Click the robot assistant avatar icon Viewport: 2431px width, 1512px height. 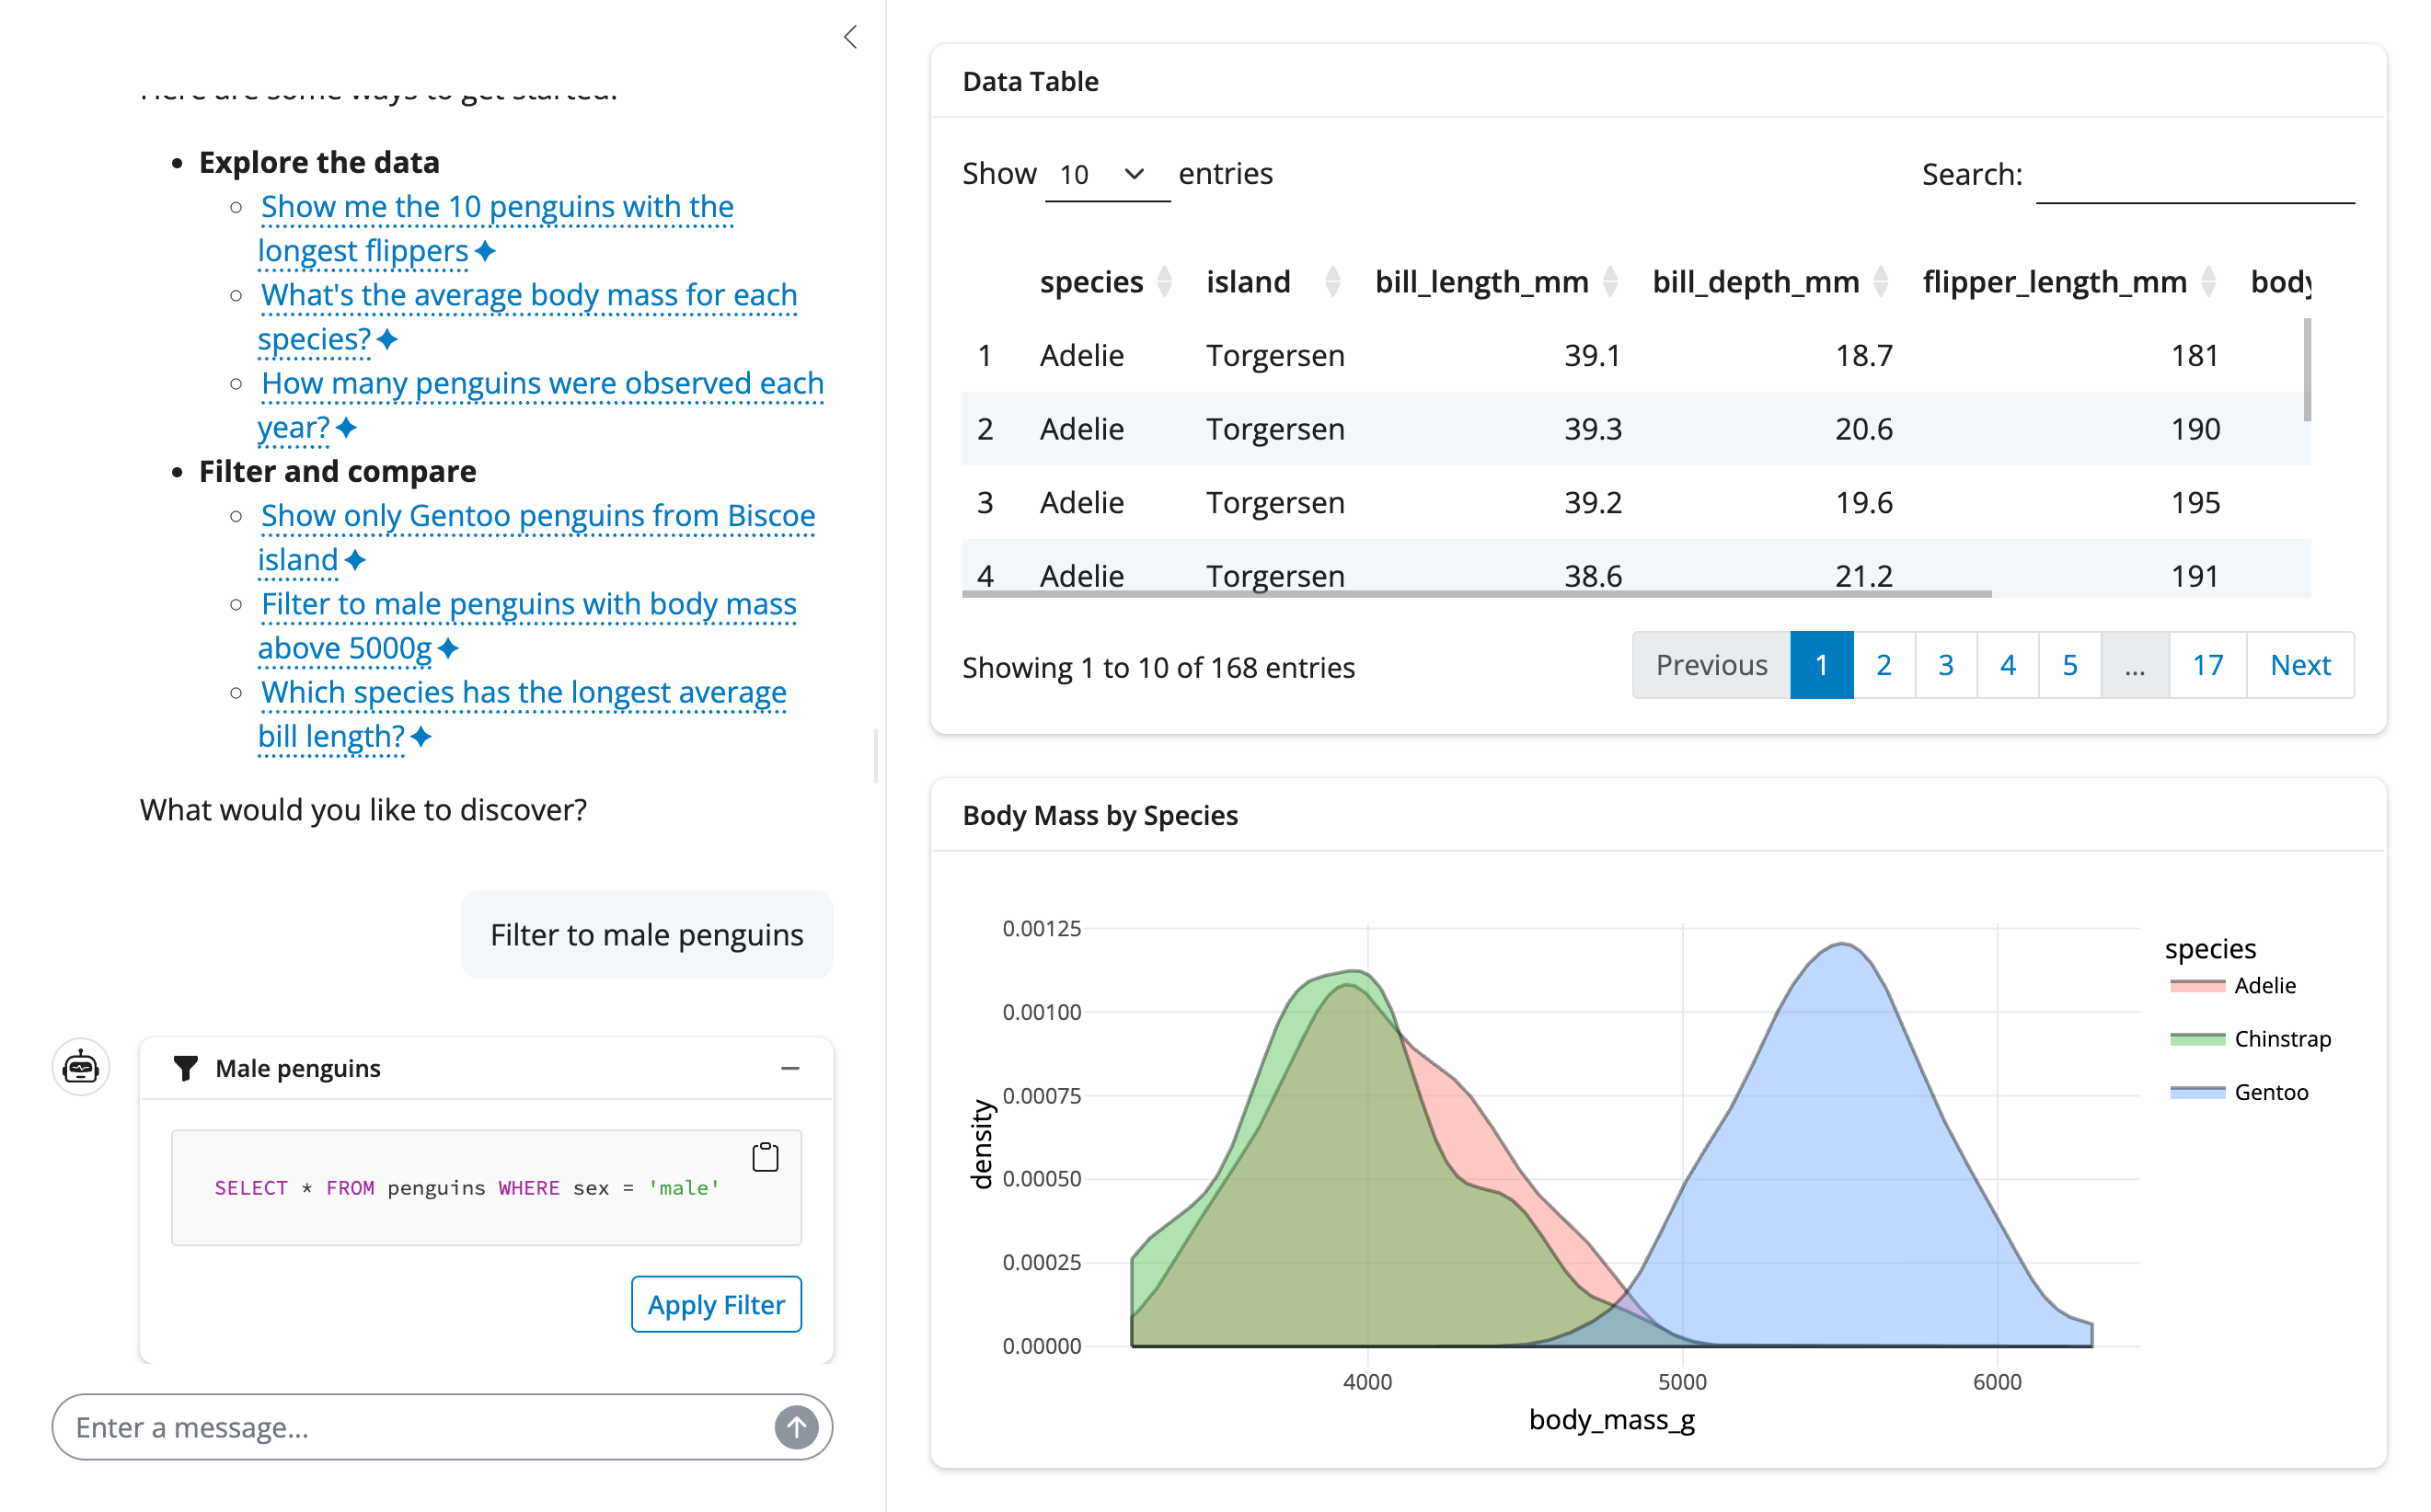80,1068
